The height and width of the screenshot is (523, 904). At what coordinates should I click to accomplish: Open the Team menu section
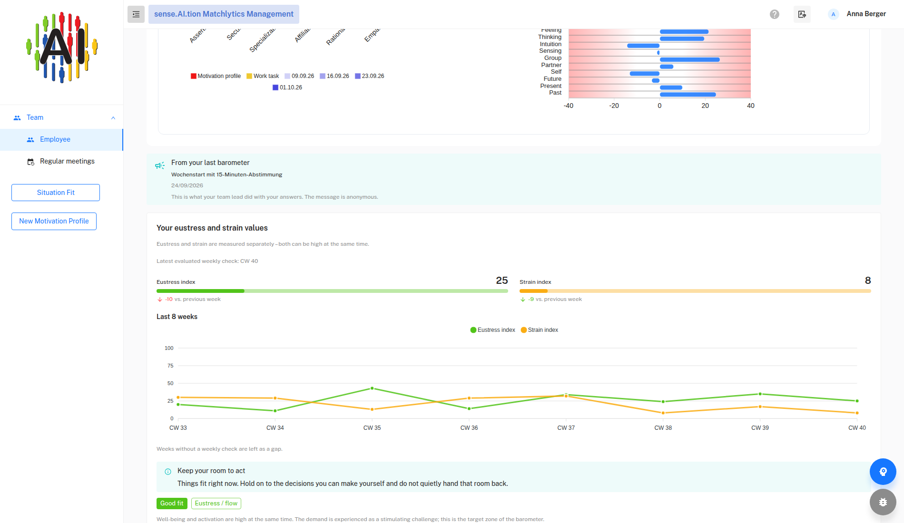click(61, 118)
